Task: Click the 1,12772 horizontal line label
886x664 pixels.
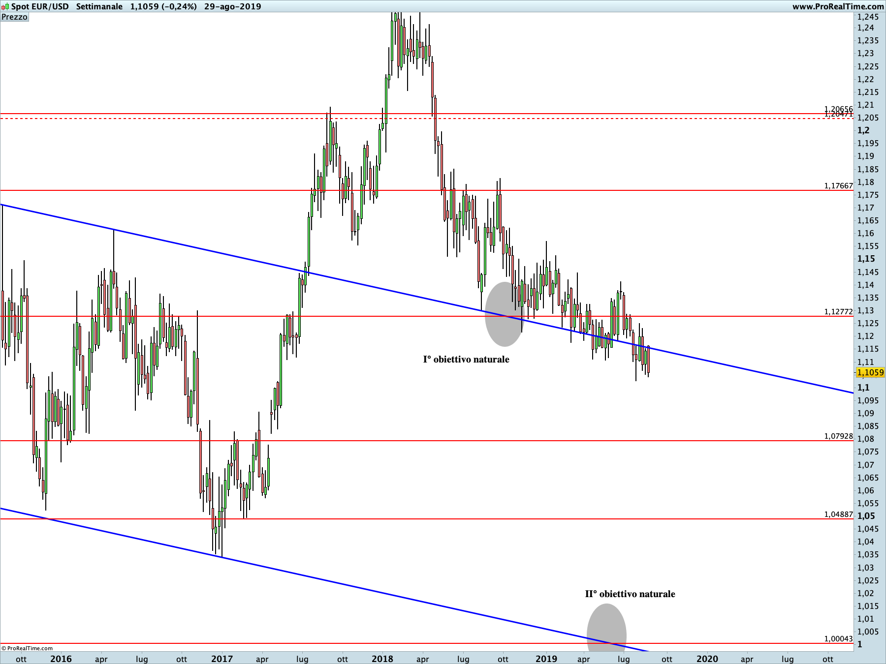Action: click(838, 312)
